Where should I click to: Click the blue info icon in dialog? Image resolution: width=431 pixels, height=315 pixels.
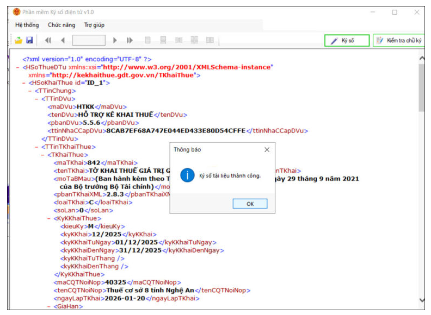pyautogui.click(x=187, y=175)
